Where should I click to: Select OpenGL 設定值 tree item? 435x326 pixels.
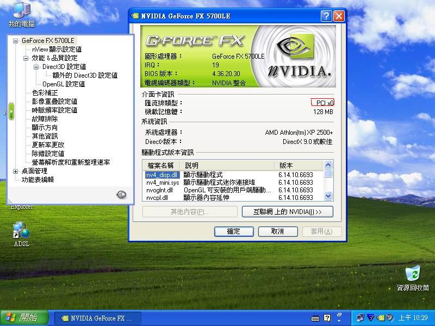(64, 84)
